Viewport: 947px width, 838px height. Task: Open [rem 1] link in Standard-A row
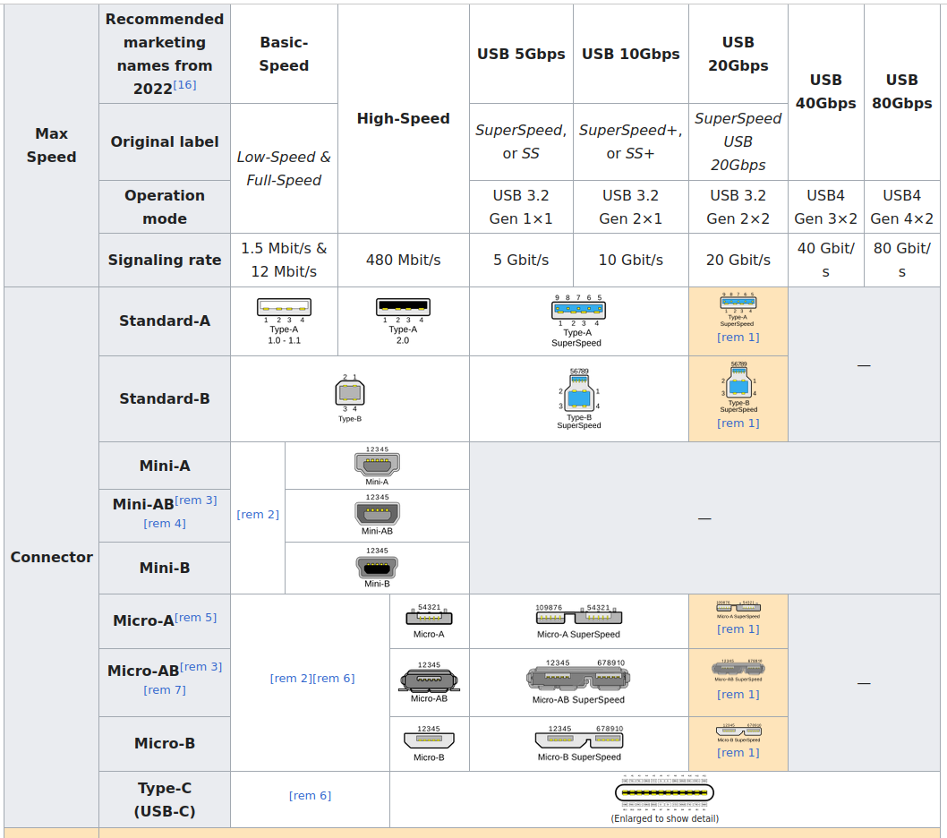(738, 338)
